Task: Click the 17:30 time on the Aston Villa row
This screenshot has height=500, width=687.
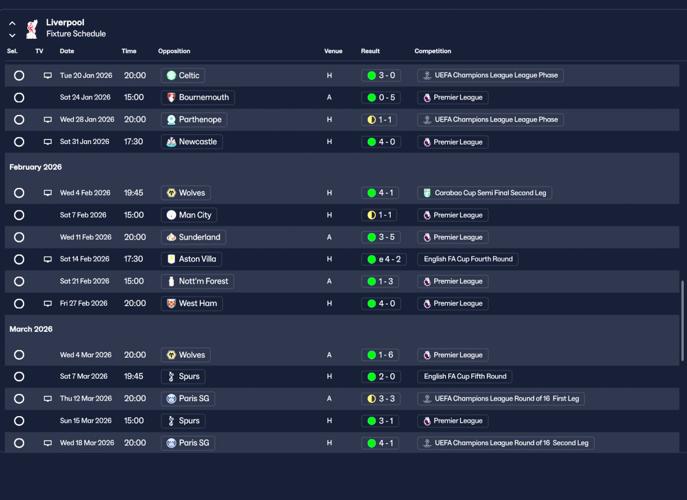Action: [134, 259]
